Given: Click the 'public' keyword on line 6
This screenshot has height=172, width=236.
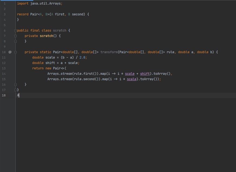Looking at the screenshot, I should [23, 31].
